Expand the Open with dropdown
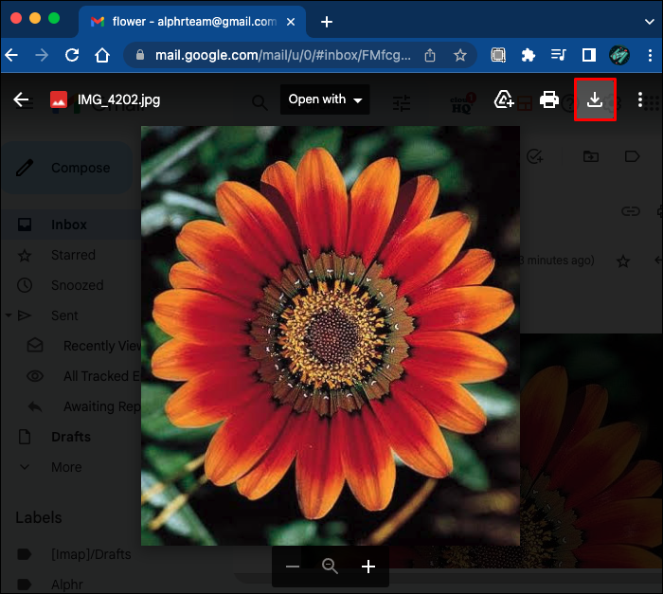Image resolution: width=663 pixels, height=594 pixels. [x=325, y=99]
